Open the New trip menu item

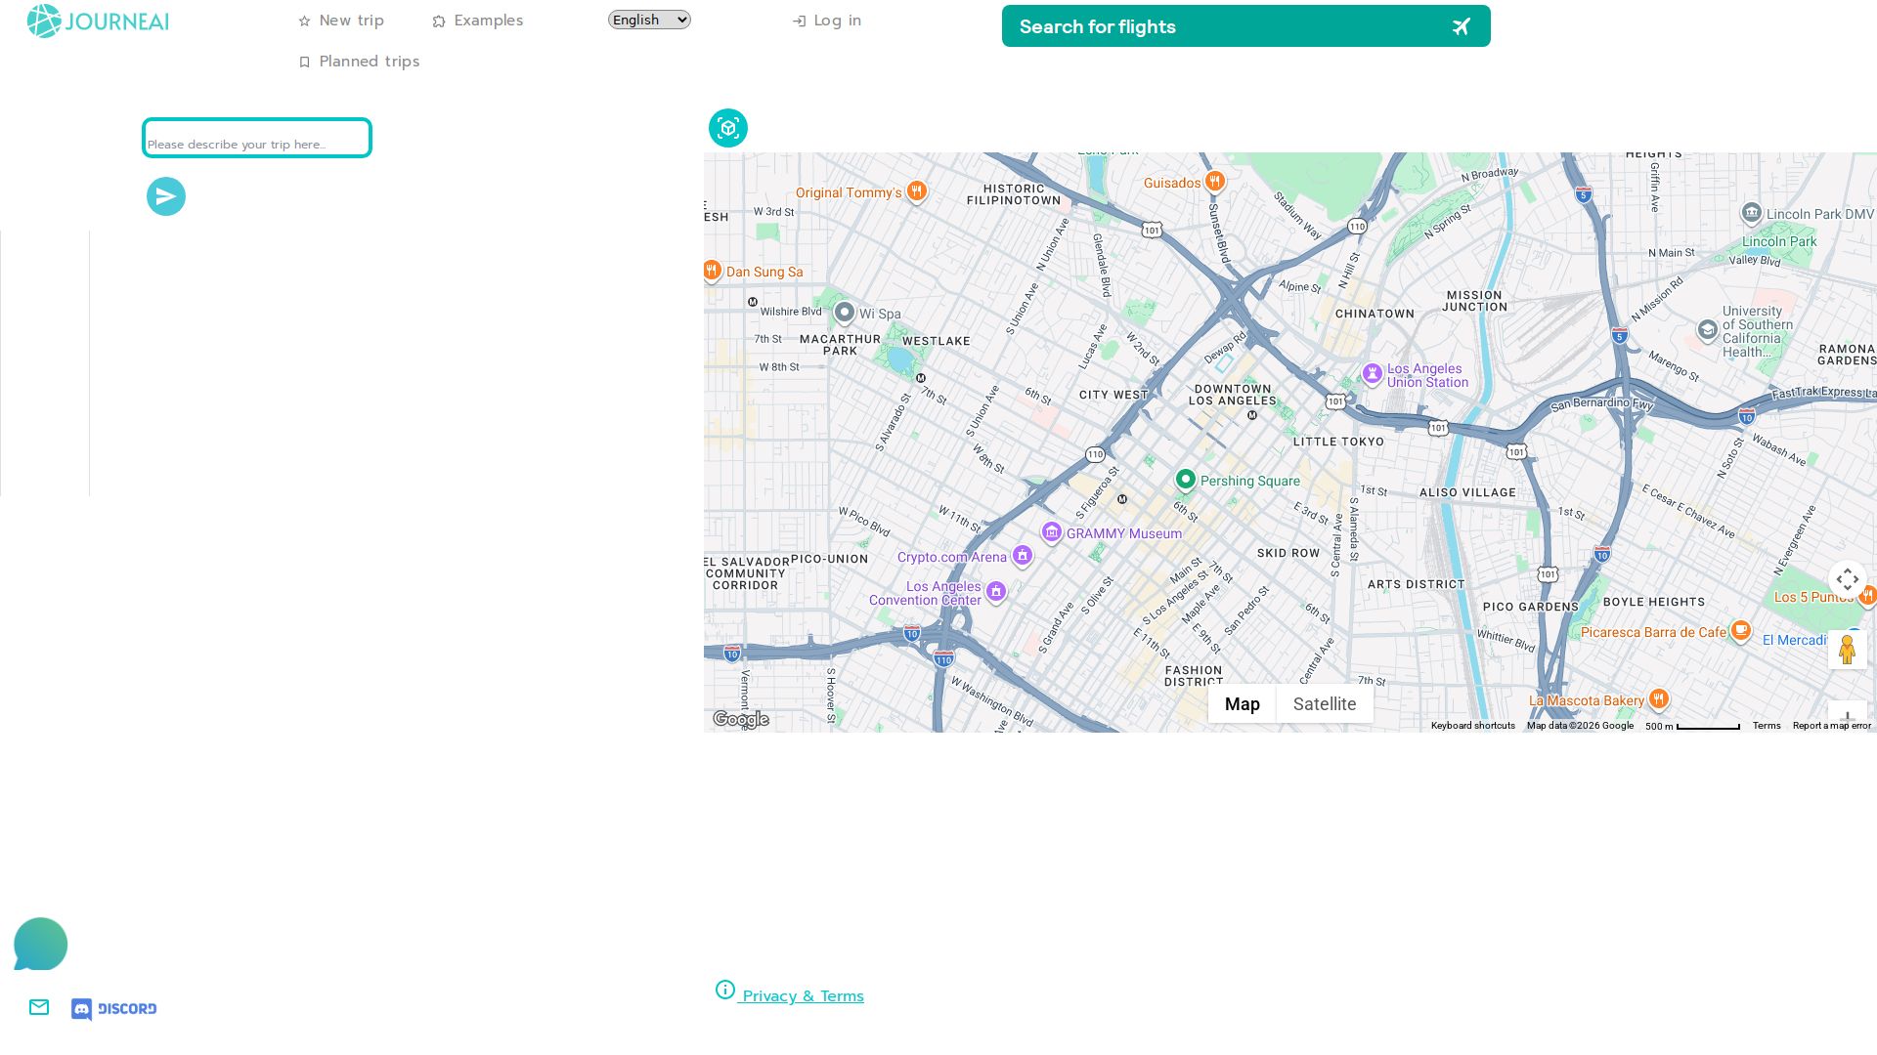[341, 21]
